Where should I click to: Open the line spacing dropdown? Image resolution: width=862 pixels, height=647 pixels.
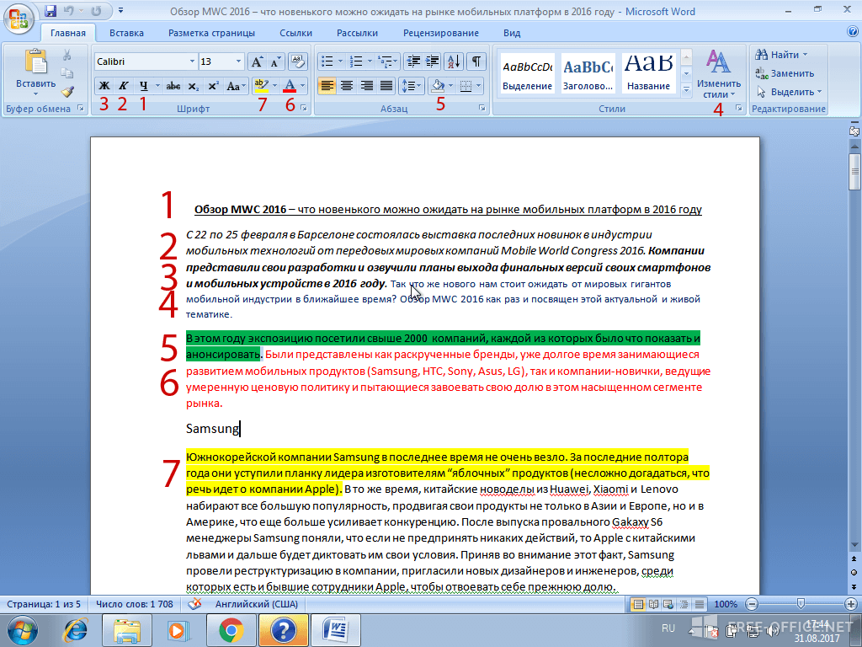(411, 86)
